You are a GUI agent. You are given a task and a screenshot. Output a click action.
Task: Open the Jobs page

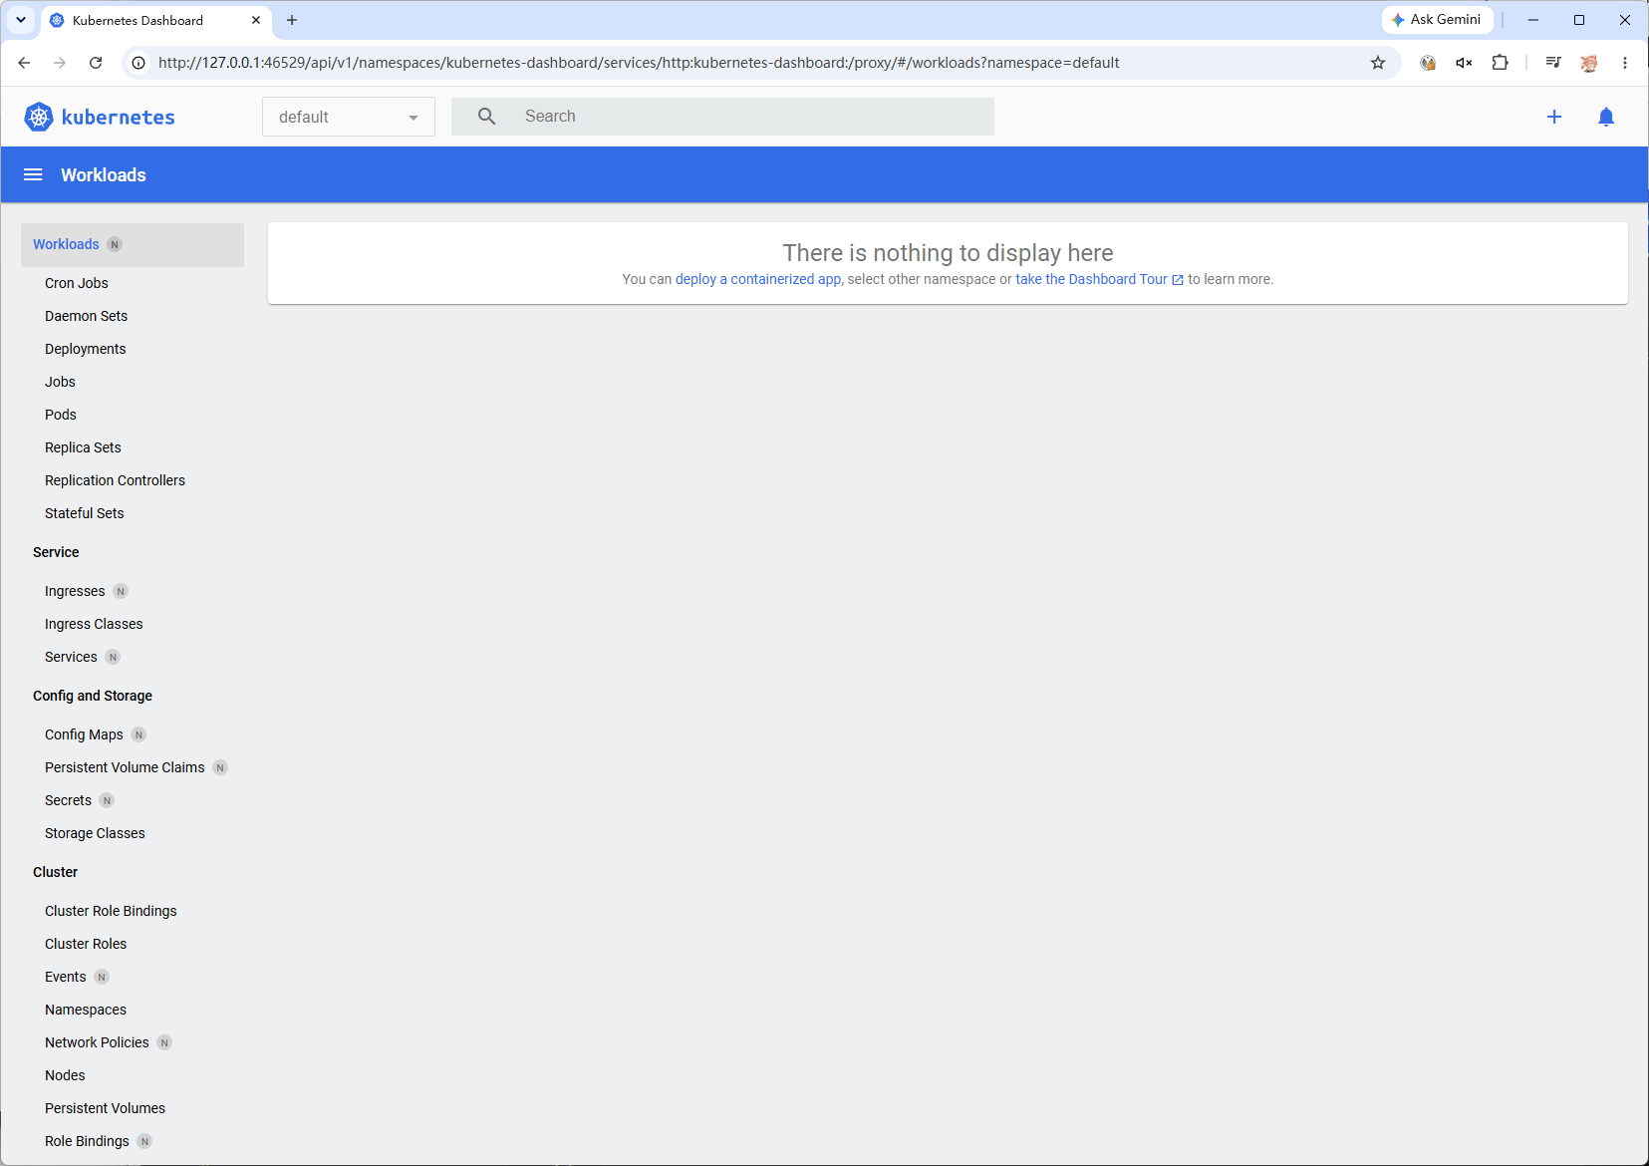60,382
